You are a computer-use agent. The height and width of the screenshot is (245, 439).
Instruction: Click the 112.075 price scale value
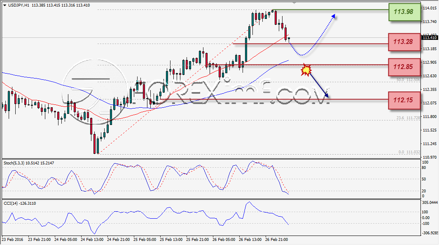[x=430, y=103]
